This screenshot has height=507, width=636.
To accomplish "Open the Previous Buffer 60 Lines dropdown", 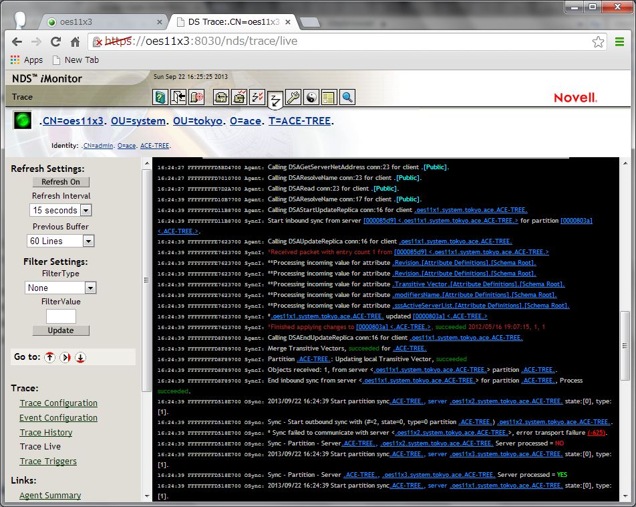I will (x=60, y=241).
